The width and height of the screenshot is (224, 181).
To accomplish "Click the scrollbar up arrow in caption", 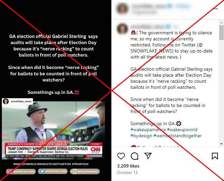I will coord(221,23).
